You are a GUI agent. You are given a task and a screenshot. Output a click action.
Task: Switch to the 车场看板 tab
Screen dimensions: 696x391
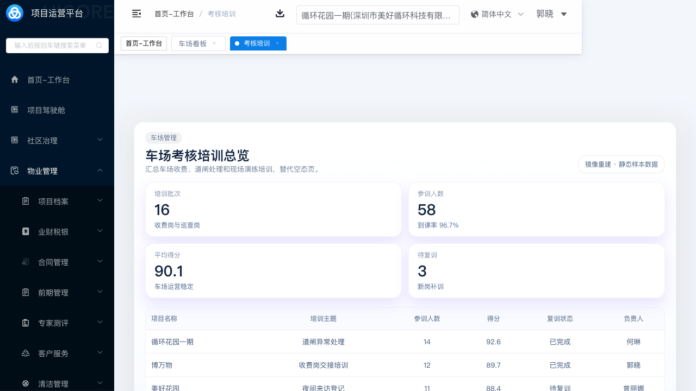point(192,43)
